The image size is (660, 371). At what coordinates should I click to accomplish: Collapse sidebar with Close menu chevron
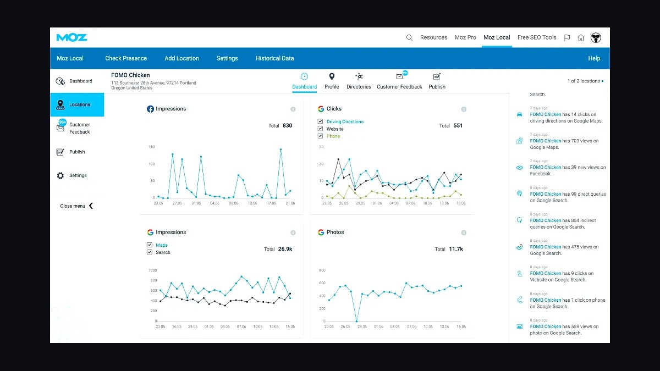[x=91, y=206]
